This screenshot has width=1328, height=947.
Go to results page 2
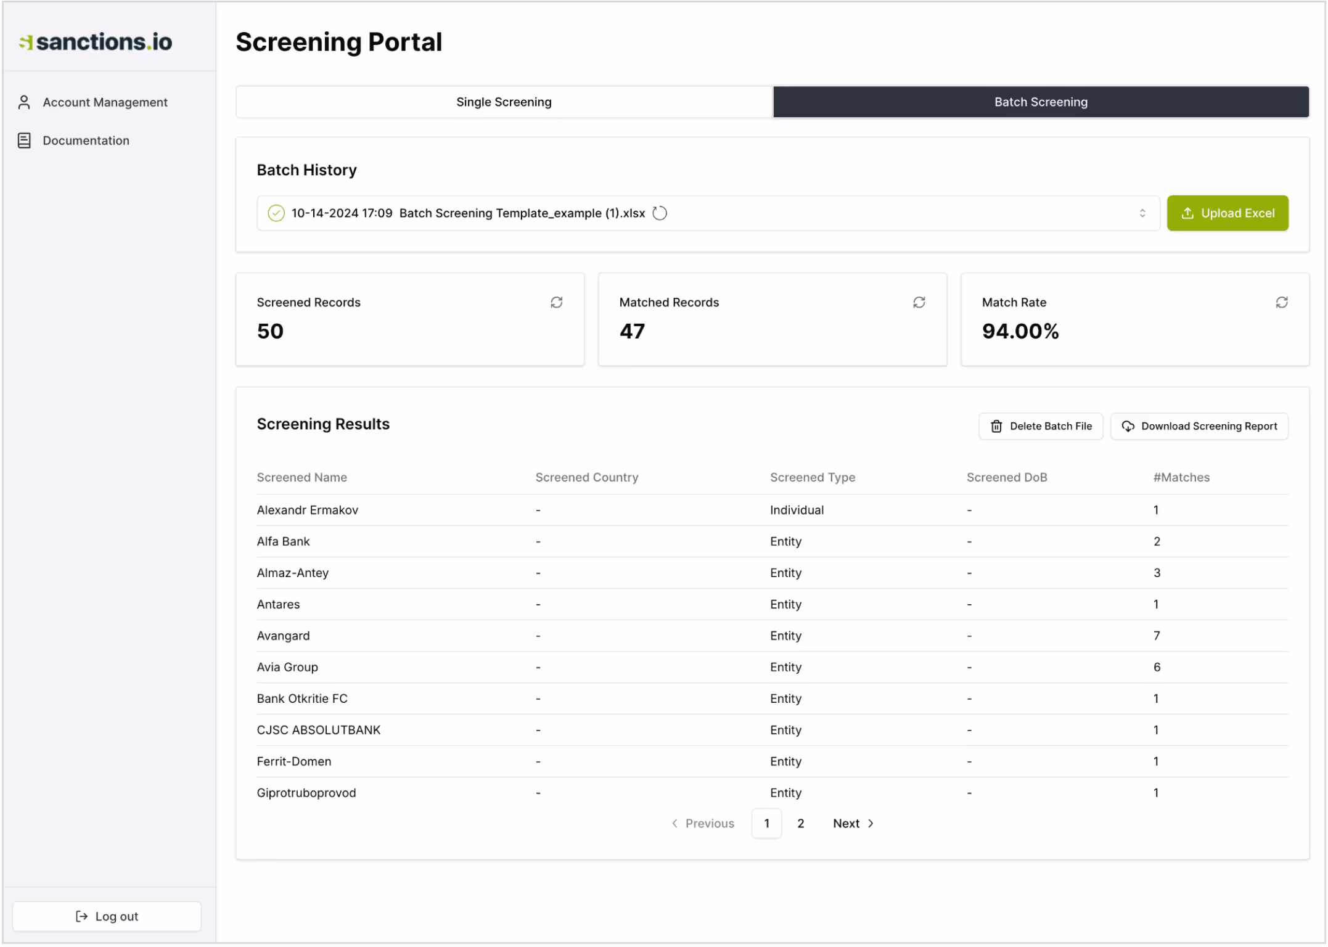tap(800, 824)
